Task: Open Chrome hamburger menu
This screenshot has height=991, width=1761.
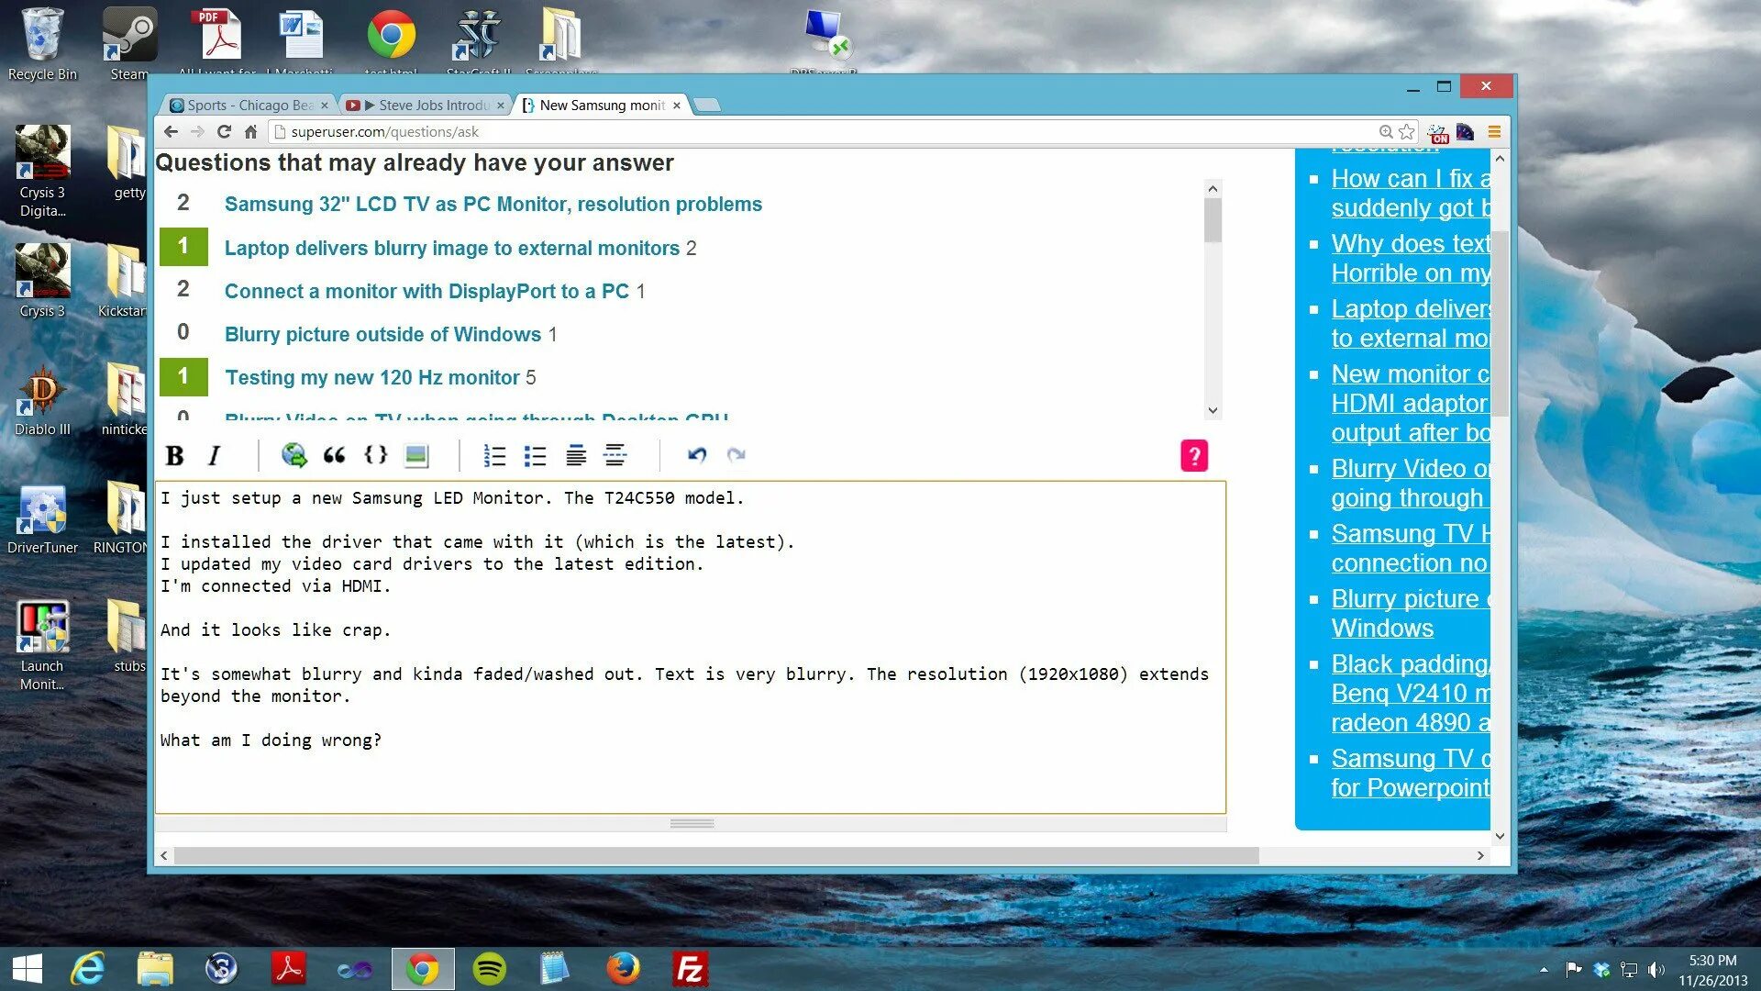Action: coord(1494,132)
